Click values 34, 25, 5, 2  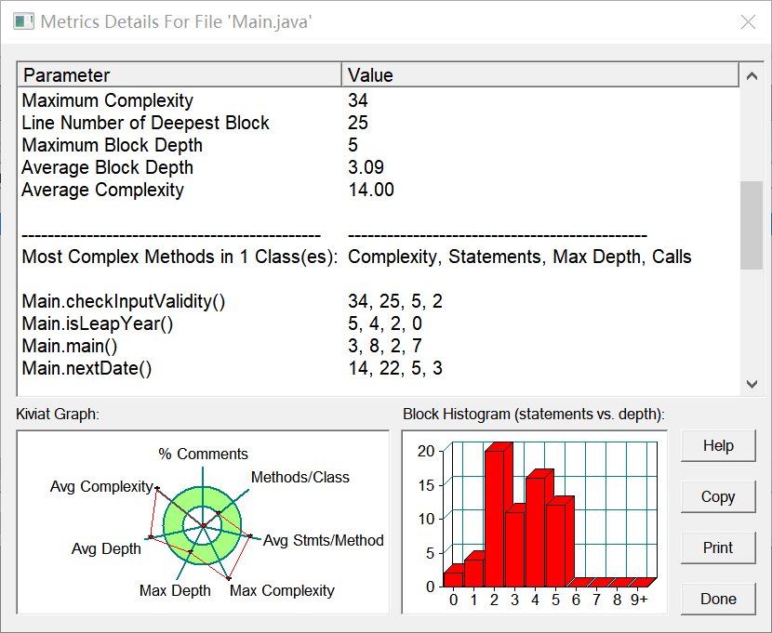coord(395,301)
